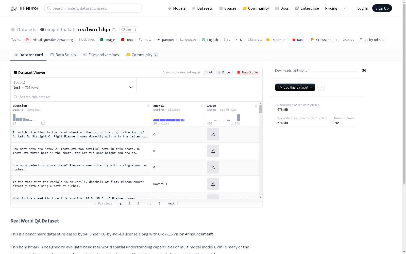Sort the question column
Viewport: 406px width, 254px height.
[x=148, y=106]
